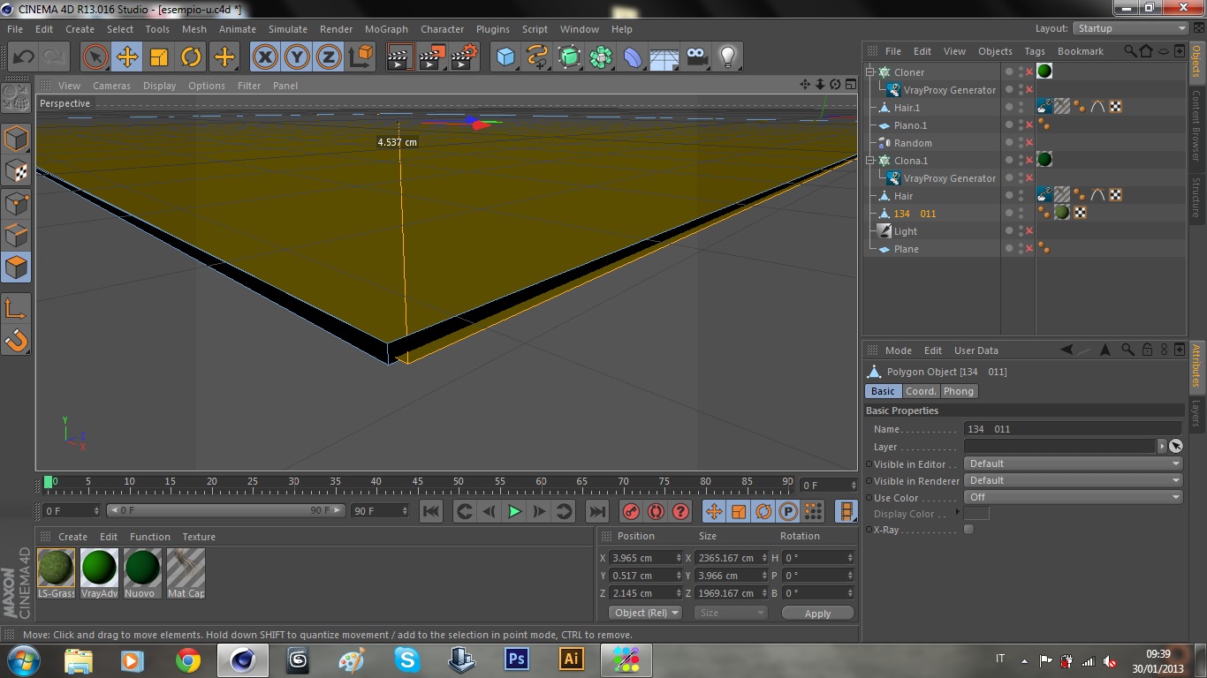Open the Use Color dropdown
Image resolution: width=1207 pixels, height=678 pixels.
(1073, 497)
